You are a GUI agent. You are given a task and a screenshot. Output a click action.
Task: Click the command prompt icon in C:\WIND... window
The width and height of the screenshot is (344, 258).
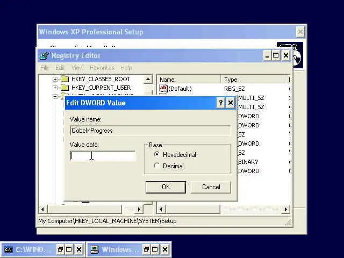pyautogui.click(x=9, y=249)
